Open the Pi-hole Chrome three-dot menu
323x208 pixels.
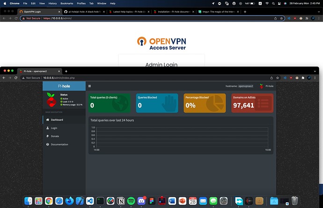click(315, 78)
